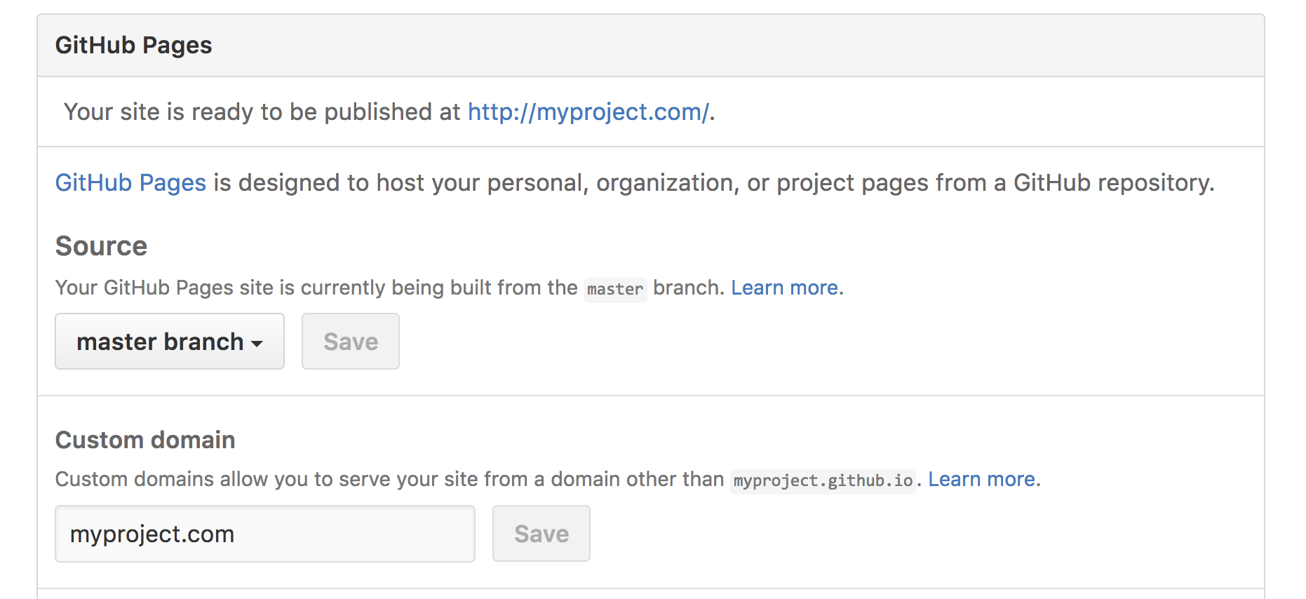
Task: Click the Source section heading
Action: coord(102,246)
